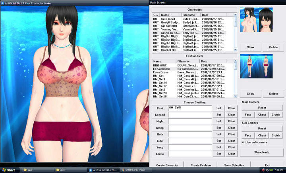This screenshot has height=173, width=286.
Task: Select the HM_Set17 fashion set
Action: point(189,86)
